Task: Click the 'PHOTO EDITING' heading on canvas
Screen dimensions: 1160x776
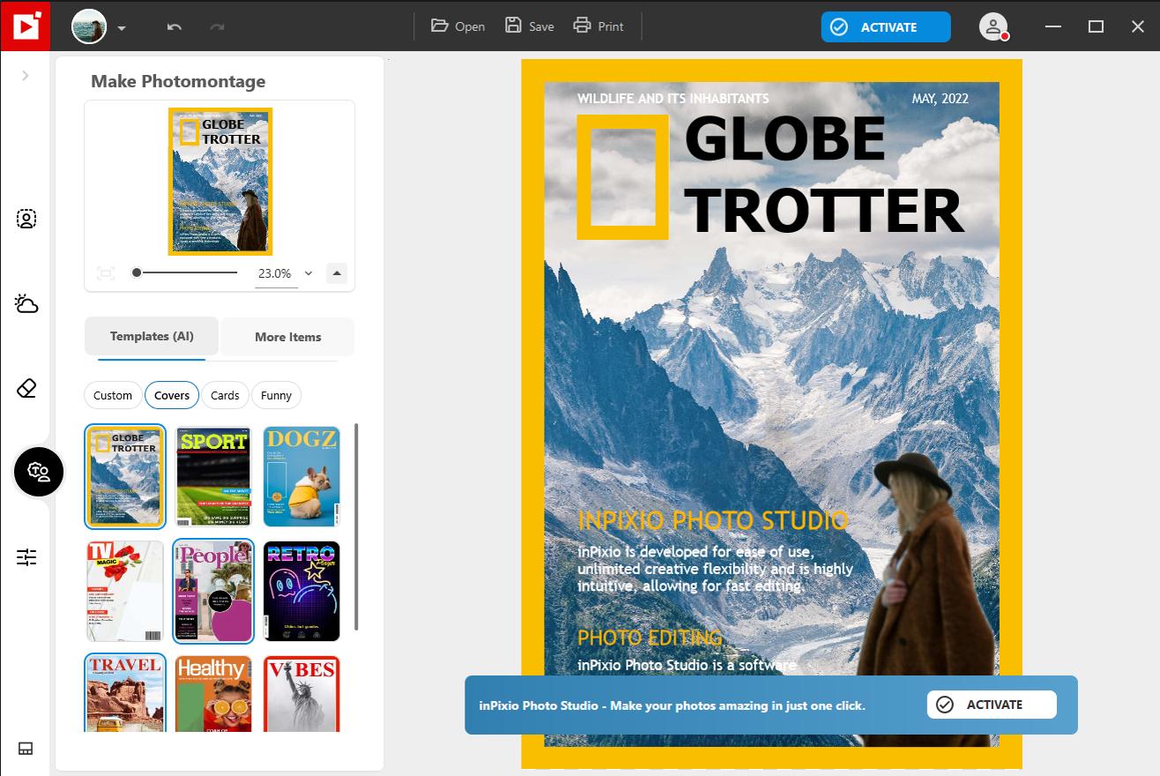Action: (x=650, y=637)
